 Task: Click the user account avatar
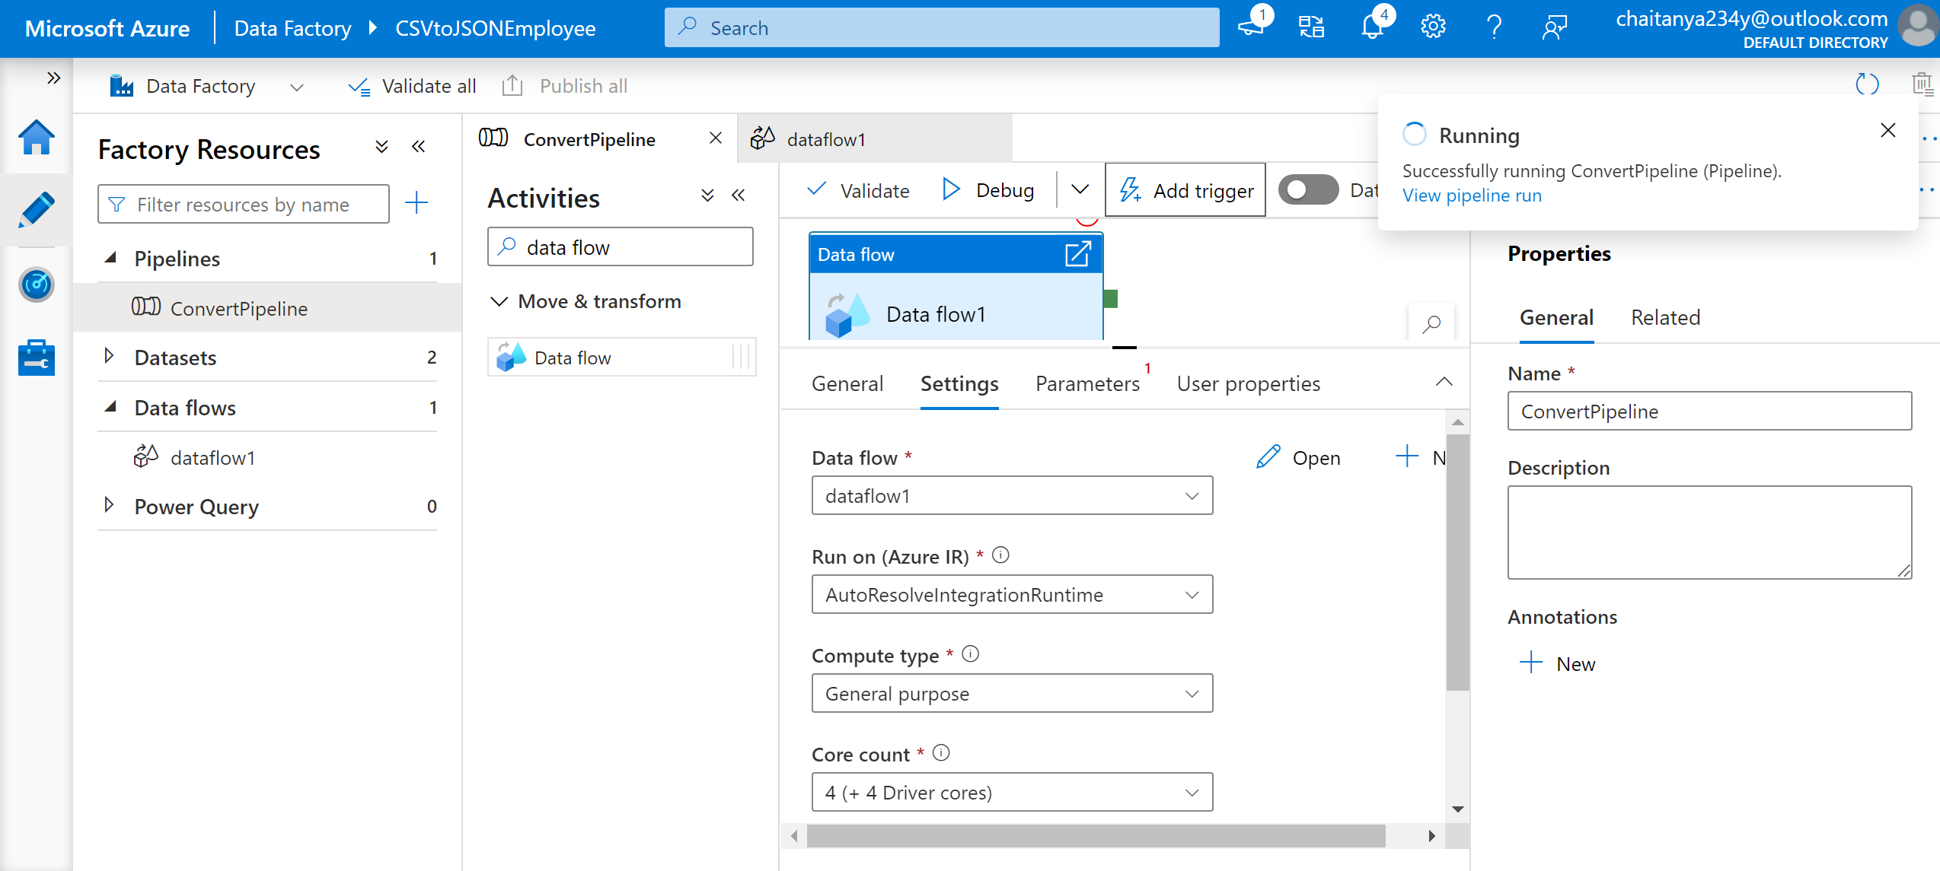coord(1919,27)
